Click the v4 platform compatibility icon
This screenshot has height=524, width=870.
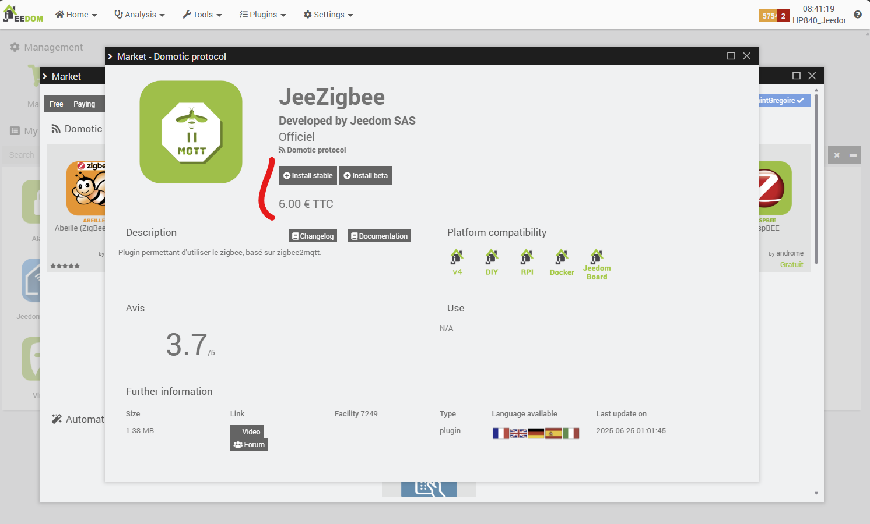click(457, 262)
